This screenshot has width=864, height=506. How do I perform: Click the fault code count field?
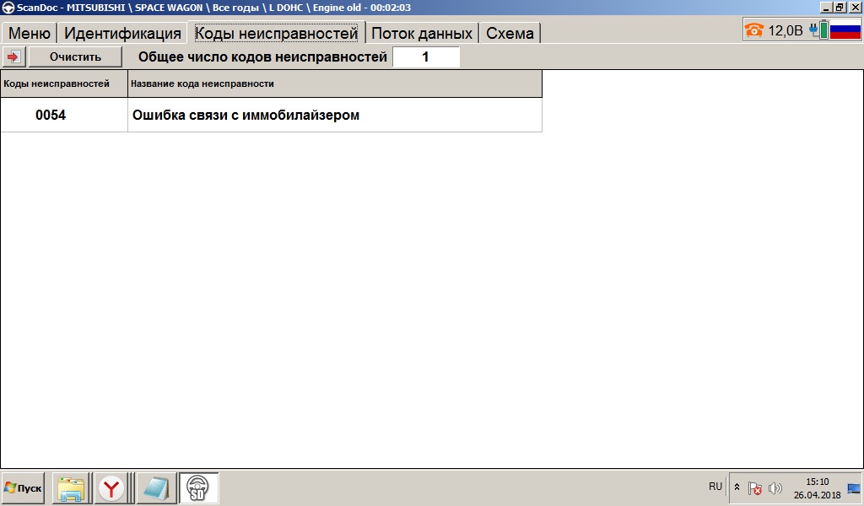click(425, 57)
